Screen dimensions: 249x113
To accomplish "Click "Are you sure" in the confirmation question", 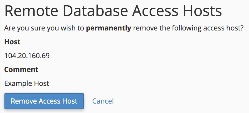I will point(22,29).
